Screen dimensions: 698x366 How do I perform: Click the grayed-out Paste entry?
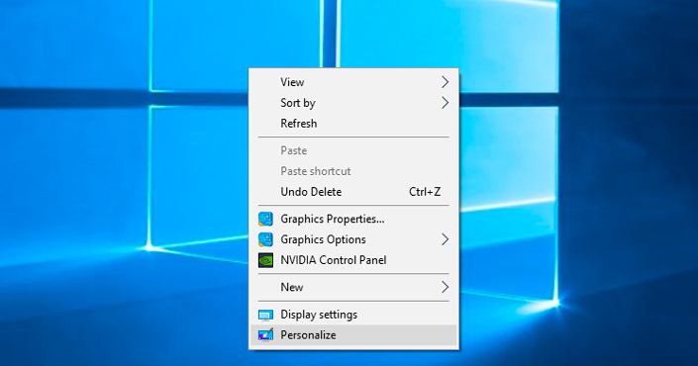353,150
